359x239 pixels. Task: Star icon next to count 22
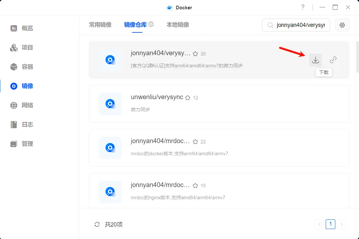point(195,142)
